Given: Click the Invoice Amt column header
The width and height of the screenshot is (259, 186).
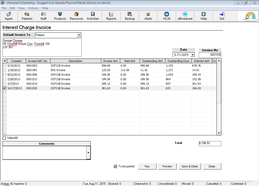Looking at the screenshot, I should click(x=111, y=61).
